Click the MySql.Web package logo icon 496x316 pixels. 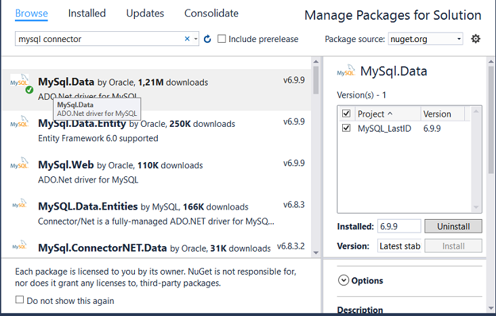19,163
